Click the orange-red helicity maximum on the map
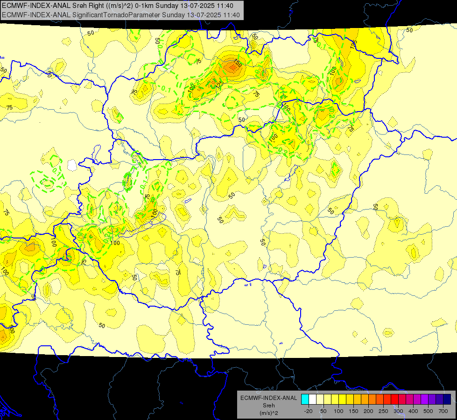 232,68
